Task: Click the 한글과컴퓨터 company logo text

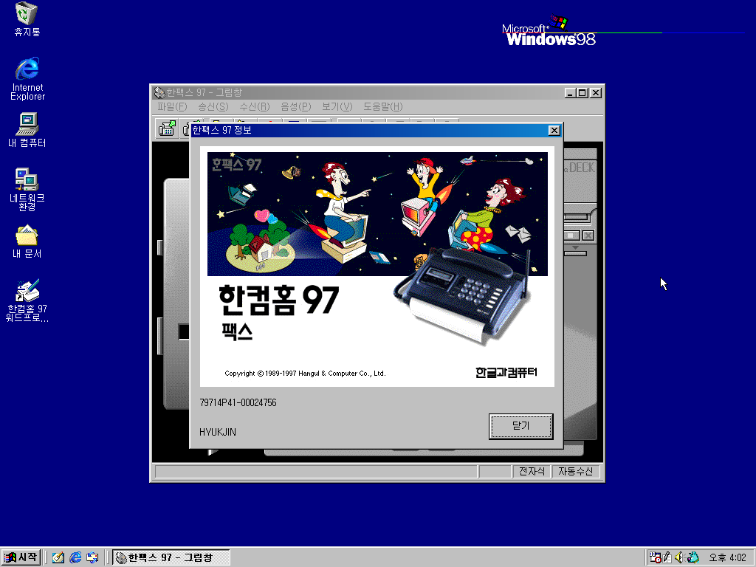Action: coord(506,372)
